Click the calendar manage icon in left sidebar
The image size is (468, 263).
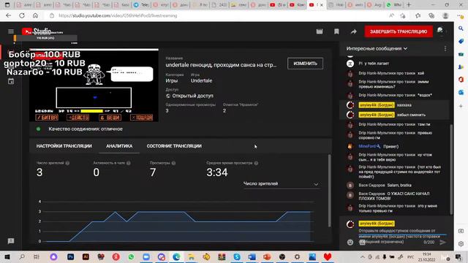11,81
